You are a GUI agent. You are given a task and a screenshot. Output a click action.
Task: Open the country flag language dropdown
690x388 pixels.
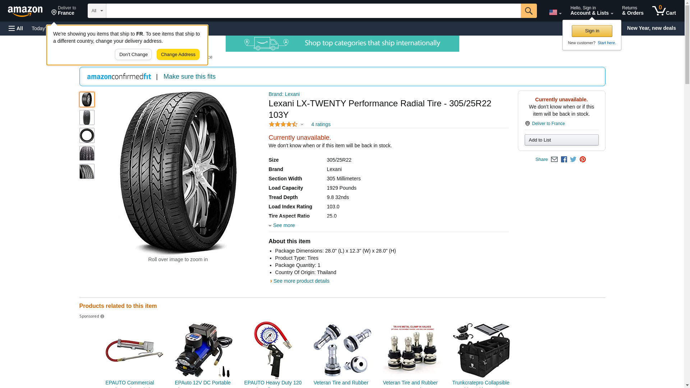pos(555,13)
